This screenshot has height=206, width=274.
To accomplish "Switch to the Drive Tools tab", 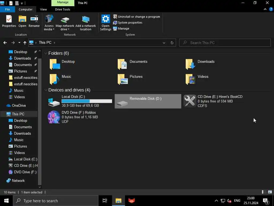I will 63,9.
